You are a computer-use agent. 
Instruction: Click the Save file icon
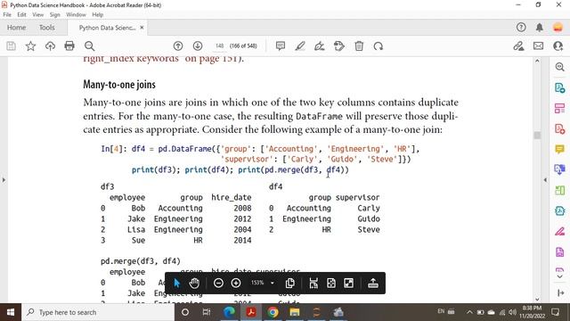[11, 45]
